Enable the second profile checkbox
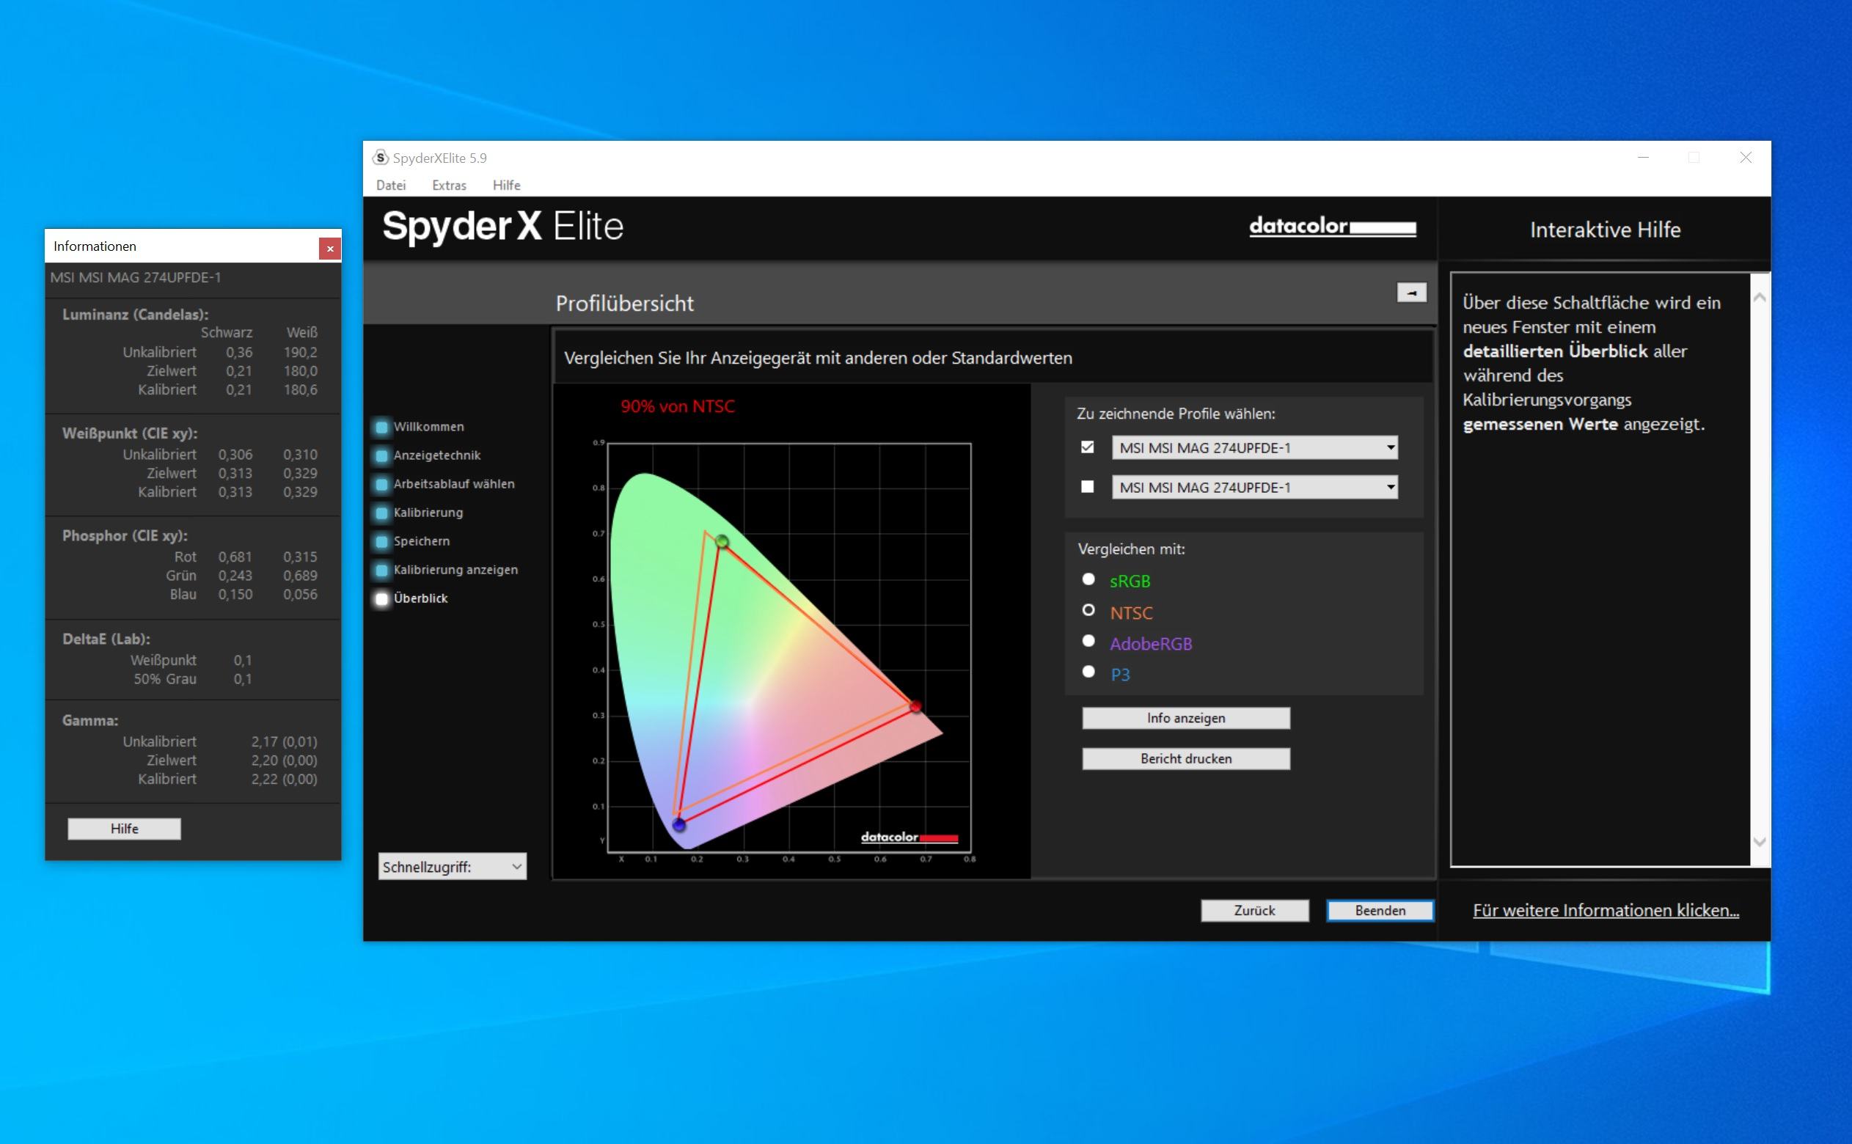1852x1144 pixels. (1087, 486)
